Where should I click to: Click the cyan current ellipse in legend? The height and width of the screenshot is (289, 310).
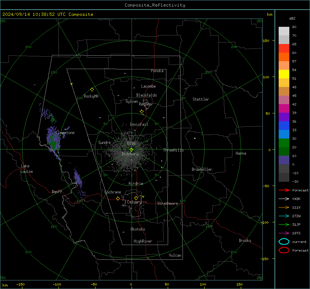click(x=284, y=242)
